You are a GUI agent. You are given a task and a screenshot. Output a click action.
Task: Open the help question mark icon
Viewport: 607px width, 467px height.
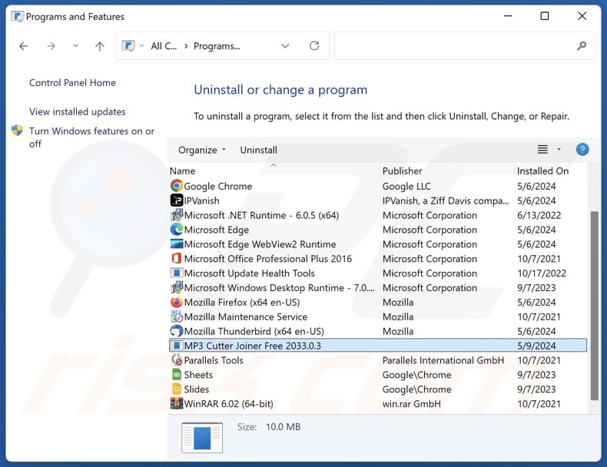(x=582, y=149)
